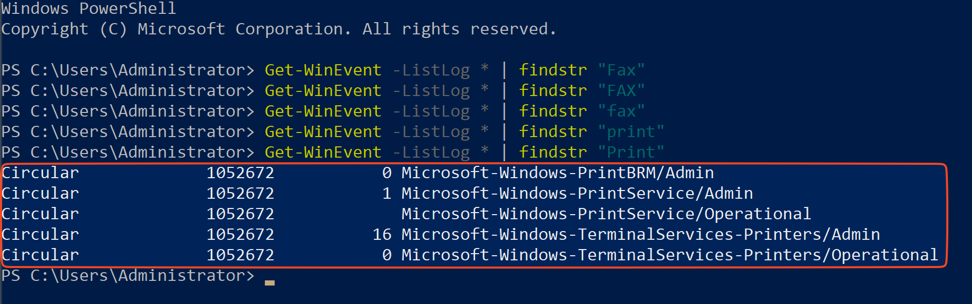Click the record count 16 value
972x304 pixels.
pyautogui.click(x=382, y=235)
